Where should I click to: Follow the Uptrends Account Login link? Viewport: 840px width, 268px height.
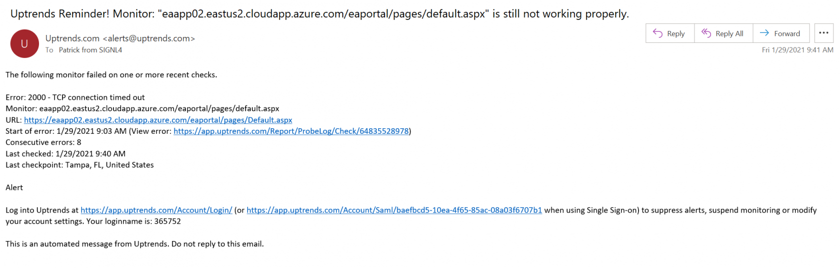point(156,210)
